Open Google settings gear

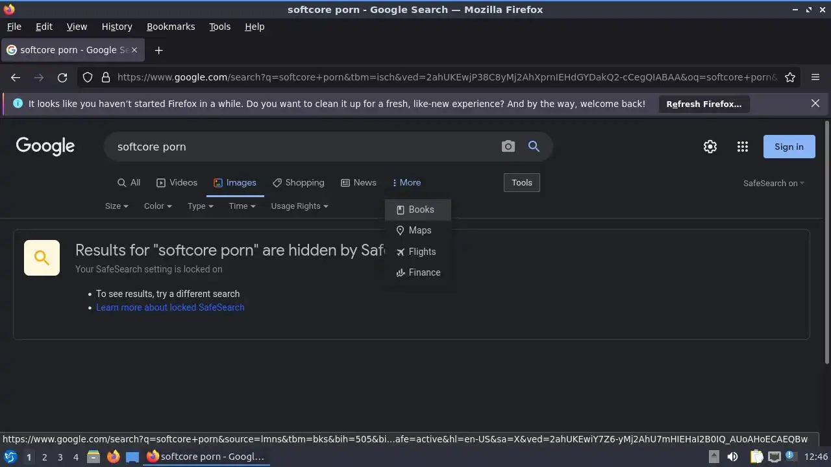click(x=710, y=147)
